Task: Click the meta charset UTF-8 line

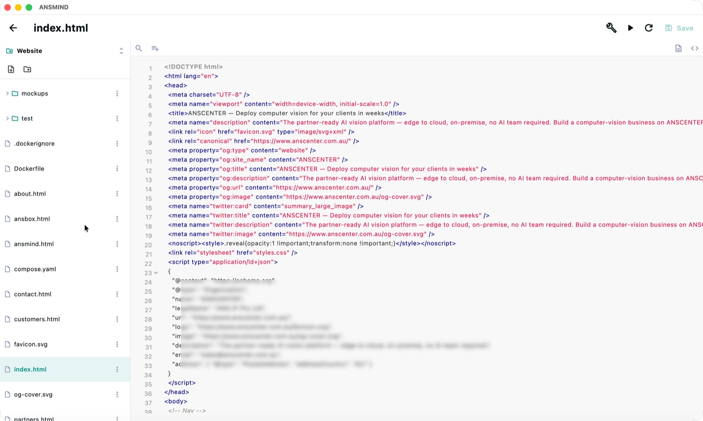Action: point(209,95)
